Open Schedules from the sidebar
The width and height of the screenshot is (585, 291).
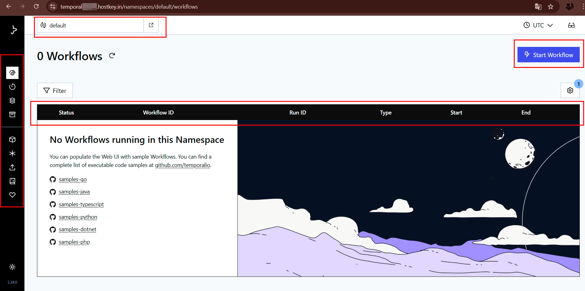(x=12, y=87)
